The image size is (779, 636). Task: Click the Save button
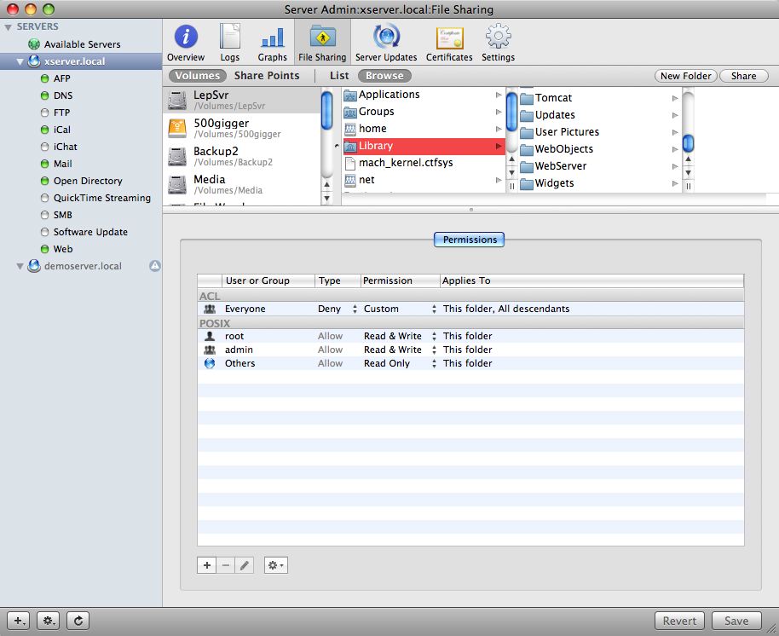[736, 622]
